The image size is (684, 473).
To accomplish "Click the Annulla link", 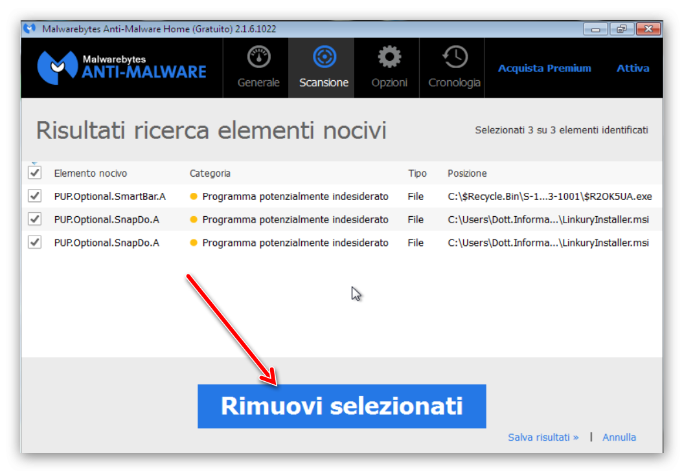I will 619,437.
